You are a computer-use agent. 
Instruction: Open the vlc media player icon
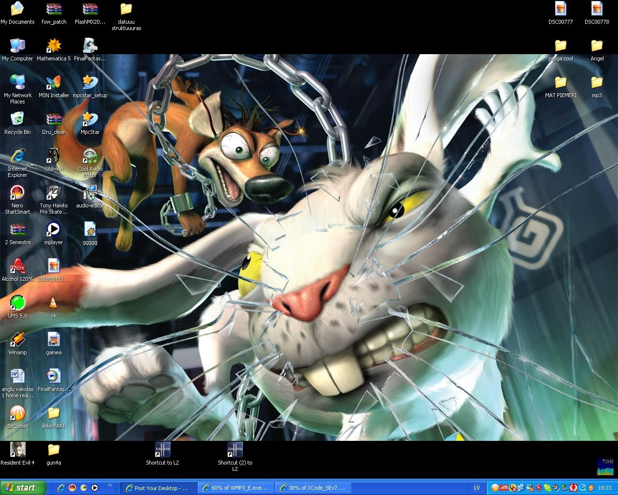tap(54, 307)
